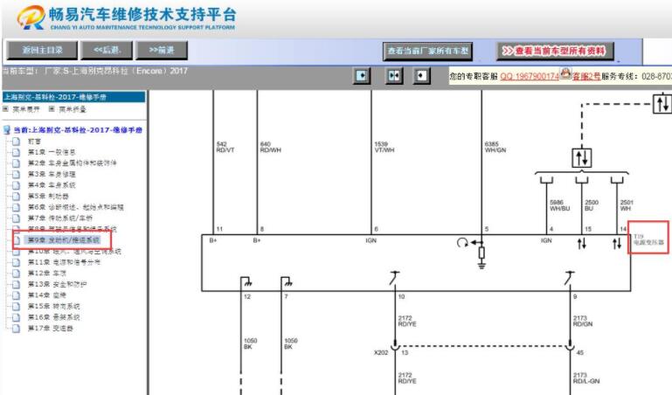The width and height of the screenshot is (672, 395).
Task: Click the page icon beside 第5章
Action: pyautogui.click(x=16, y=197)
